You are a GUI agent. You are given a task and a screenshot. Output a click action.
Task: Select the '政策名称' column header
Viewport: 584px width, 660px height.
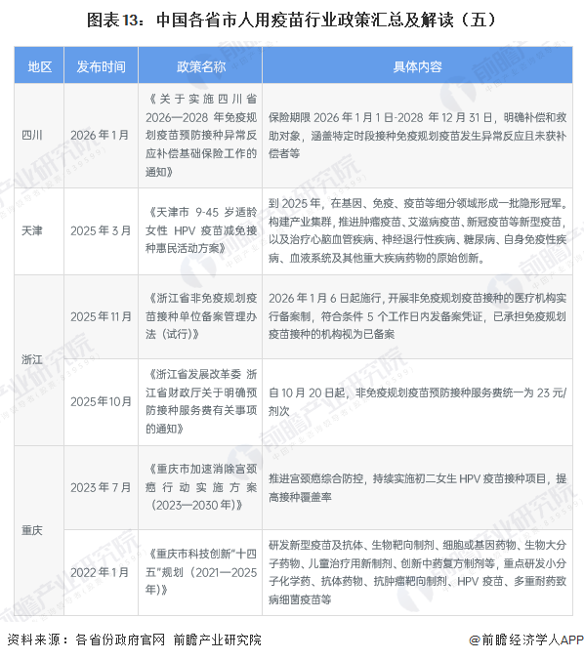[200, 66]
